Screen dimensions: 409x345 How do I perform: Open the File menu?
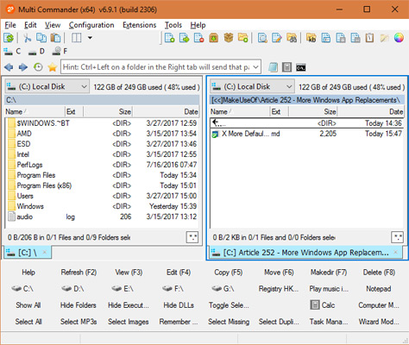[10, 25]
